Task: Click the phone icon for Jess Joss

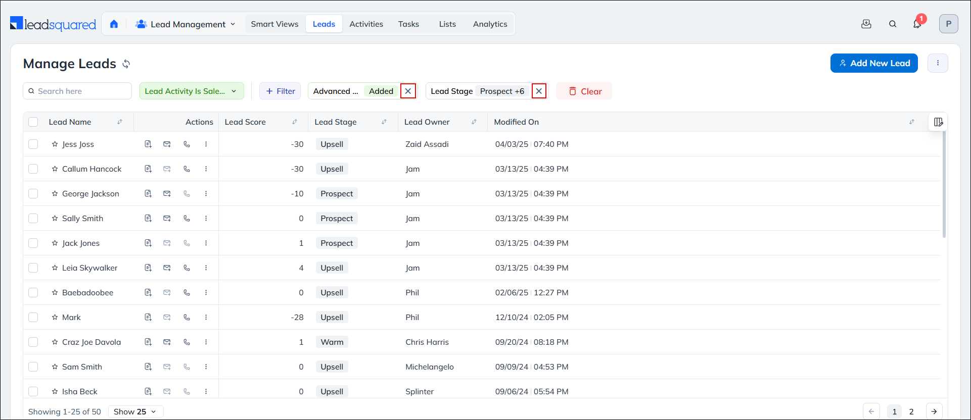Action: (187, 144)
